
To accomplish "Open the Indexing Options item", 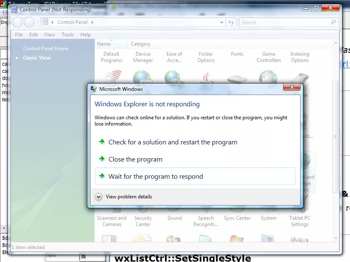I will [x=300, y=57].
